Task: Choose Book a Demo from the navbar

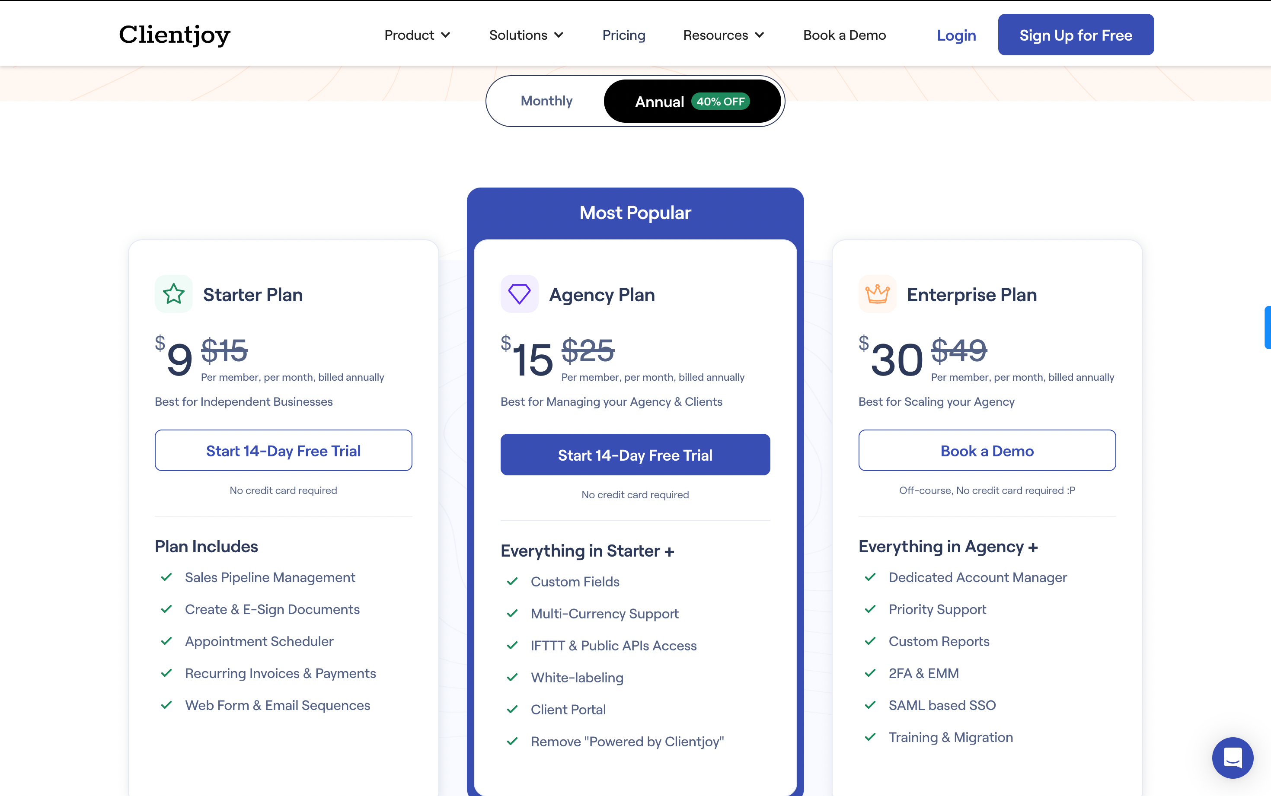Action: [844, 35]
